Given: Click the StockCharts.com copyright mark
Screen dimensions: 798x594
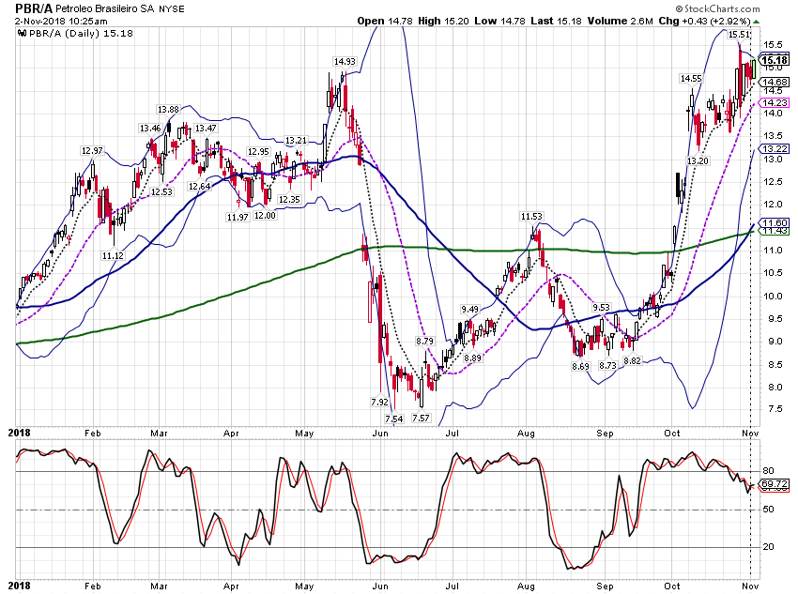Looking at the screenshot, I should tap(717, 8).
